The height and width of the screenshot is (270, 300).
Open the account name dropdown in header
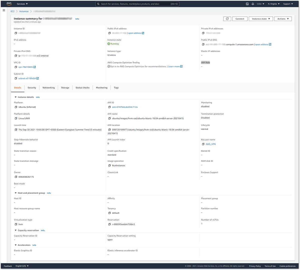pyautogui.click(x=260, y=4)
